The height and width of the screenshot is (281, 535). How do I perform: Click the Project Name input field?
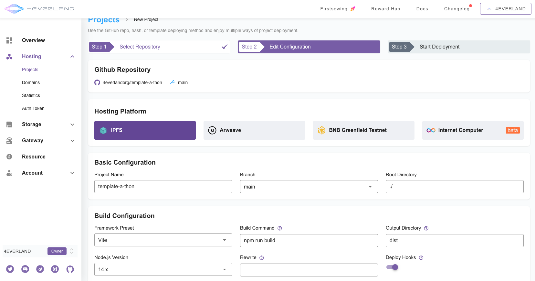coord(163,187)
